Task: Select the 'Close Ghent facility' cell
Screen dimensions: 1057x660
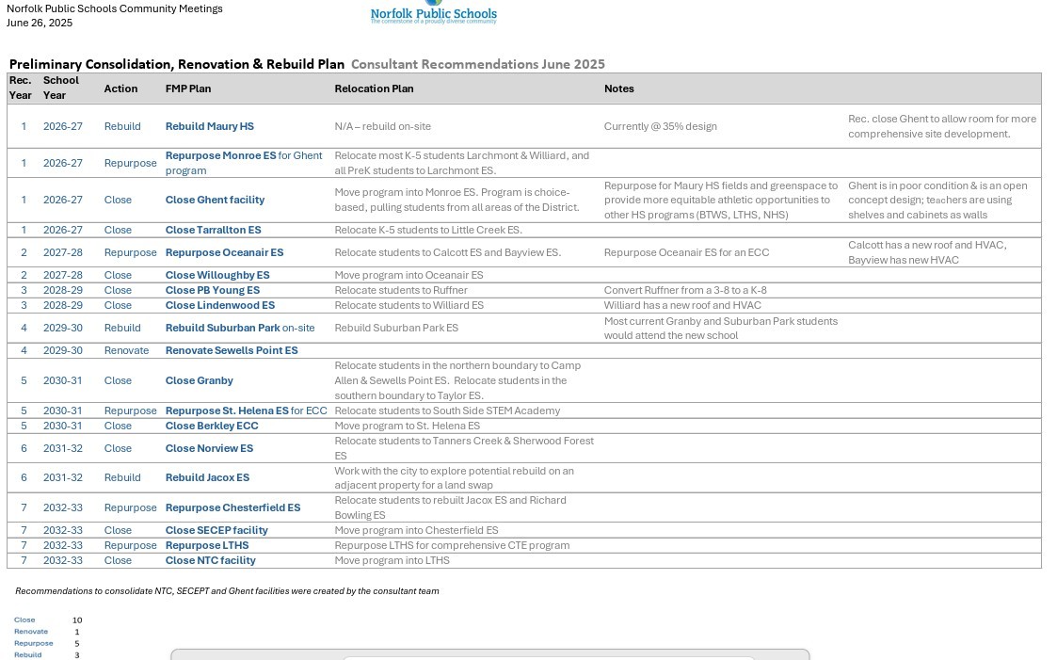Action: click(x=215, y=200)
